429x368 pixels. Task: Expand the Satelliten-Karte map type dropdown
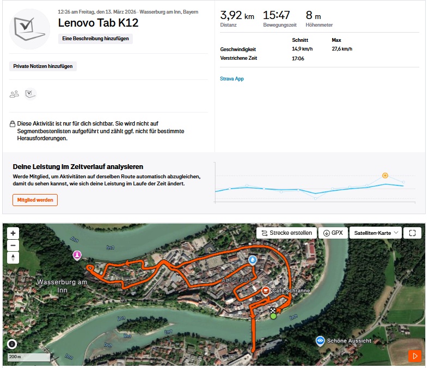[x=375, y=233]
